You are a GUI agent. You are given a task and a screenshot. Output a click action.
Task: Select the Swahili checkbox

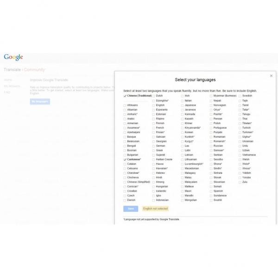(x=211, y=200)
